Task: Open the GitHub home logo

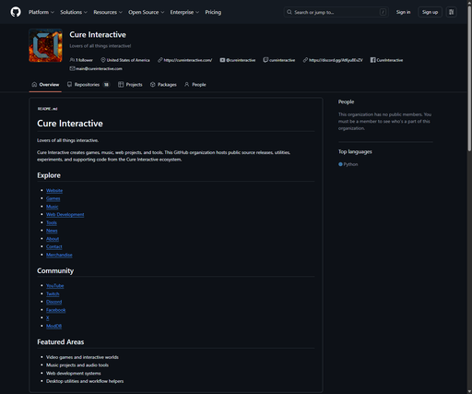Action: click(x=16, y=12)
